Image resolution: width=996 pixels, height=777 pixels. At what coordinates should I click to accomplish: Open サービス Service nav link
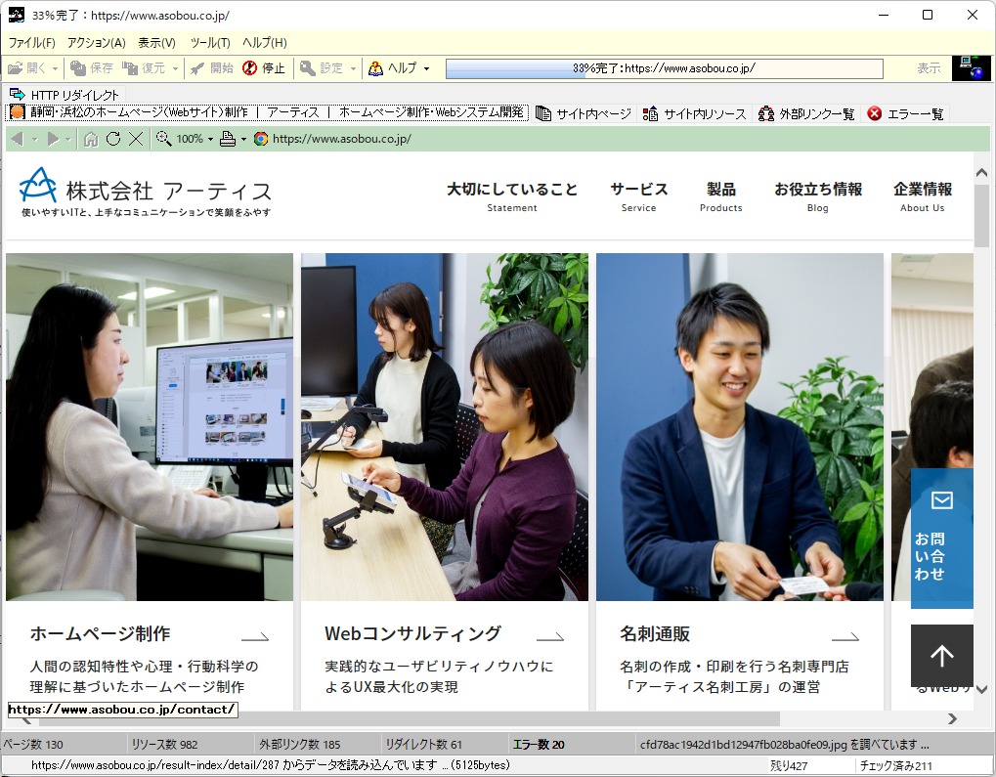tap(638, 197)
